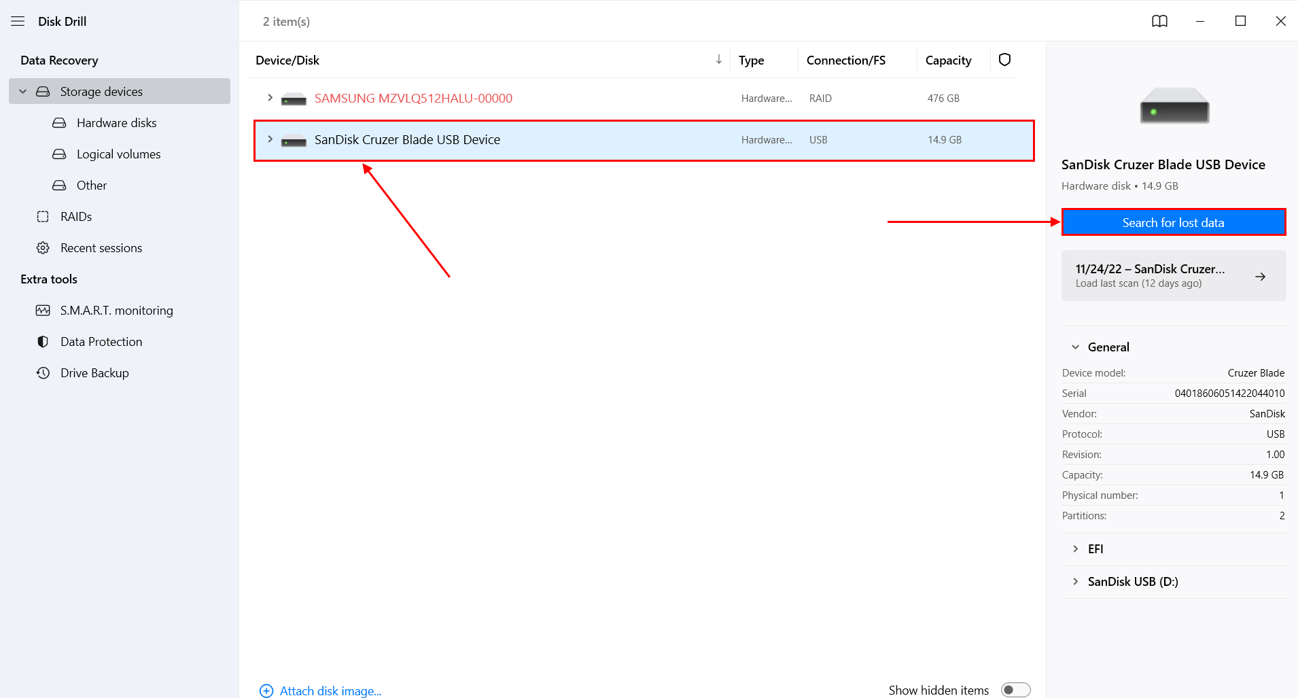Click Search for lost data button
The width and height of the screenshot is (1298, 698).
(1174, 222)
